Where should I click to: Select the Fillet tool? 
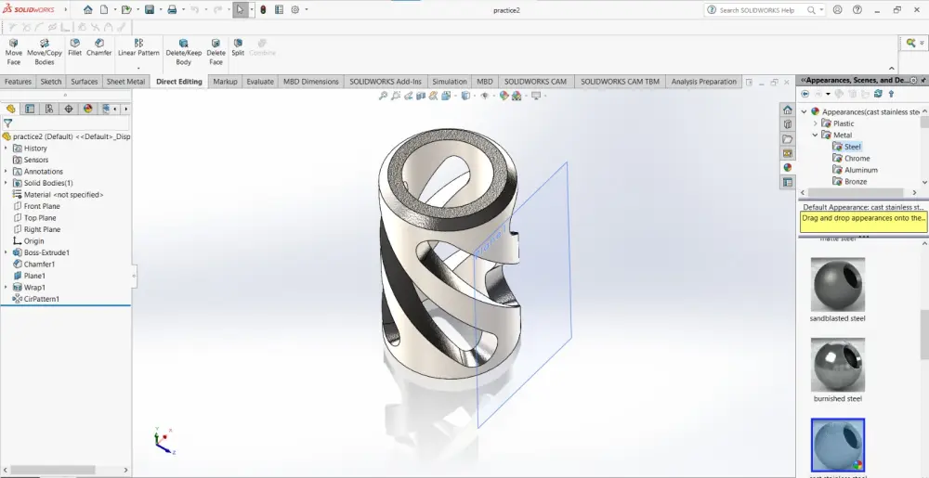coord(74,47)
